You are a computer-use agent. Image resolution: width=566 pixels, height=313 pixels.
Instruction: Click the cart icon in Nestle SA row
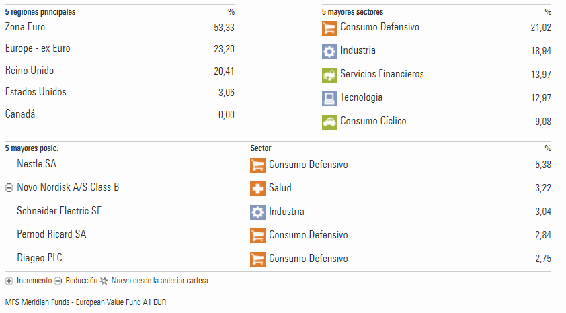[257, 165]
